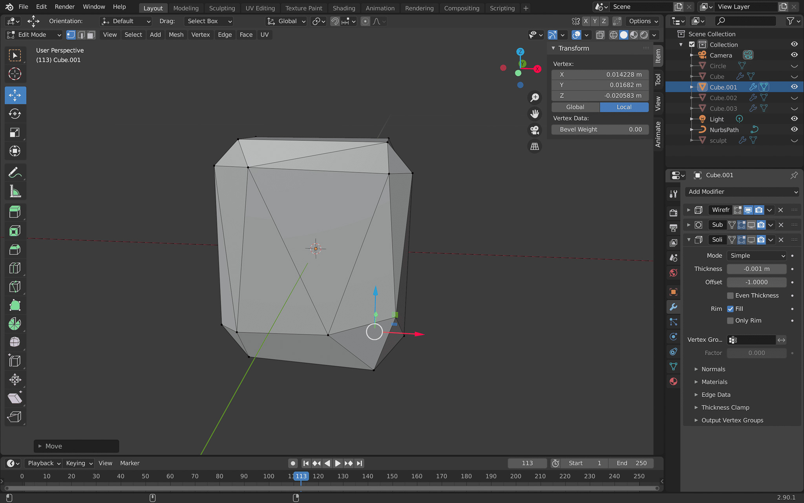Expand the Move operator panel
Image resolution: width=804 pixels, height=503 pixels.
(x=76, y=446)
